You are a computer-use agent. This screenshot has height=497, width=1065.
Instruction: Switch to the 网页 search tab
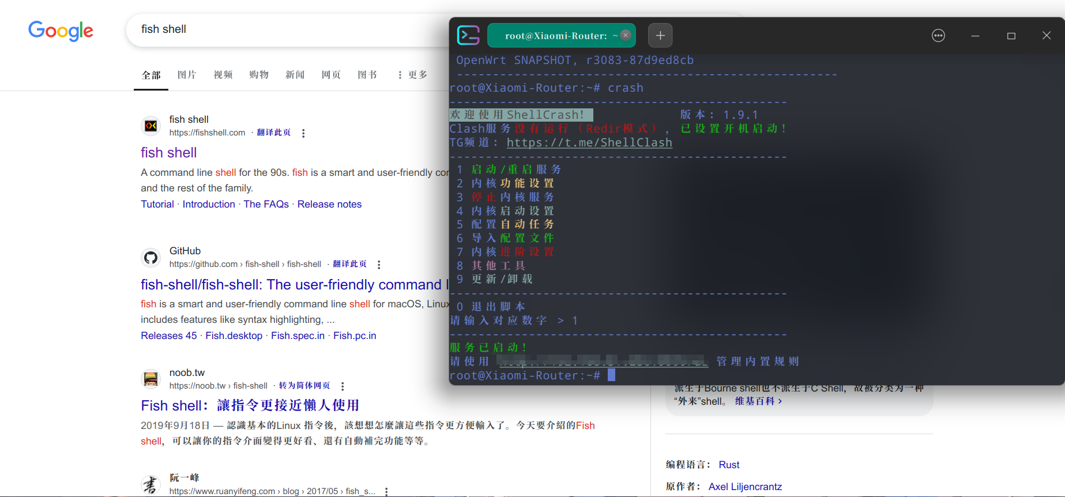(x=331, y=75)
